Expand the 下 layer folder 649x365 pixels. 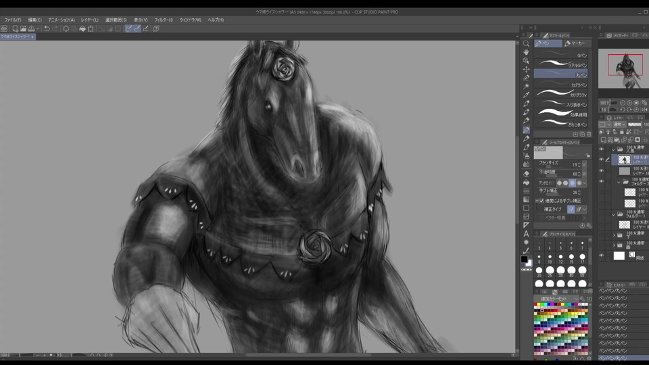click(614, 235)
